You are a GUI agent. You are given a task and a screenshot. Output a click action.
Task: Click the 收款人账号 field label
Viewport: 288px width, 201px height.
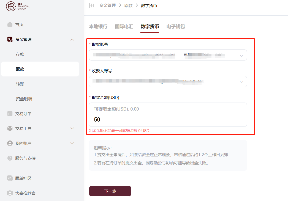click(102, 71)
